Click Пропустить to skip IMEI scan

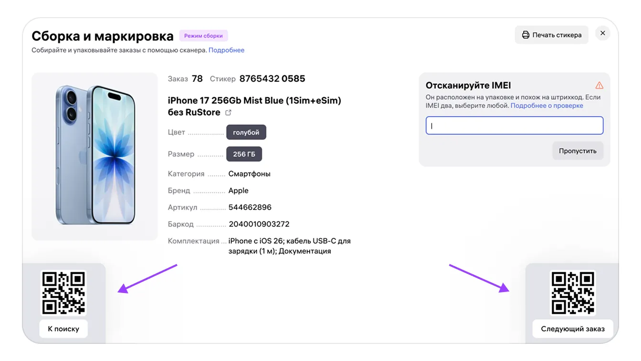tap(578, 151)
